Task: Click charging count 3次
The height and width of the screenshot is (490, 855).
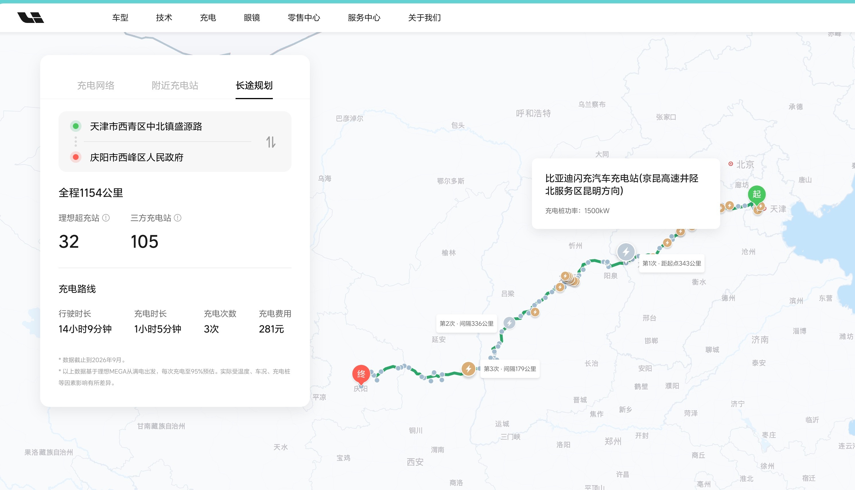Action: pyautogui.click(x=211, y=329)
